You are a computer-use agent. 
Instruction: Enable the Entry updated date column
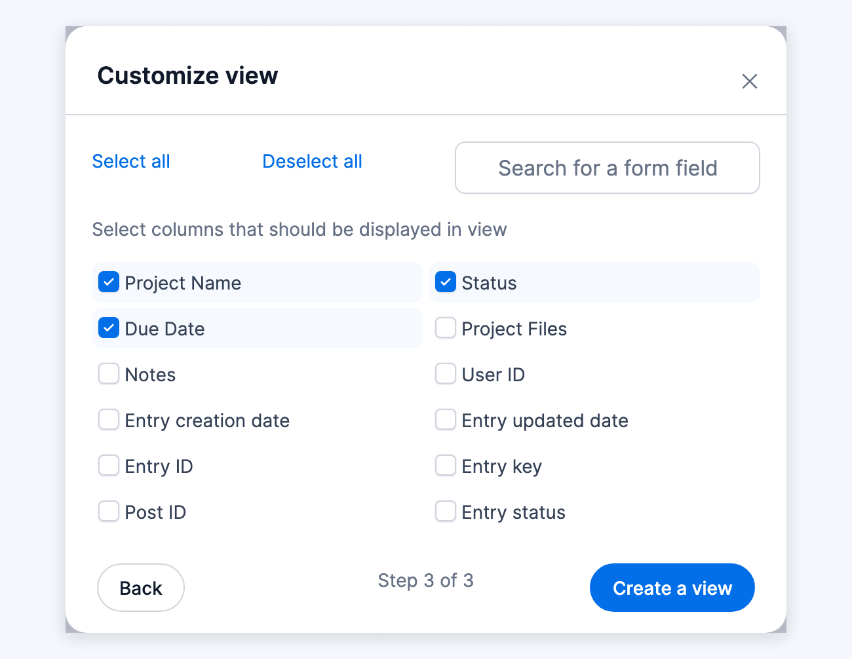[446, 420]
